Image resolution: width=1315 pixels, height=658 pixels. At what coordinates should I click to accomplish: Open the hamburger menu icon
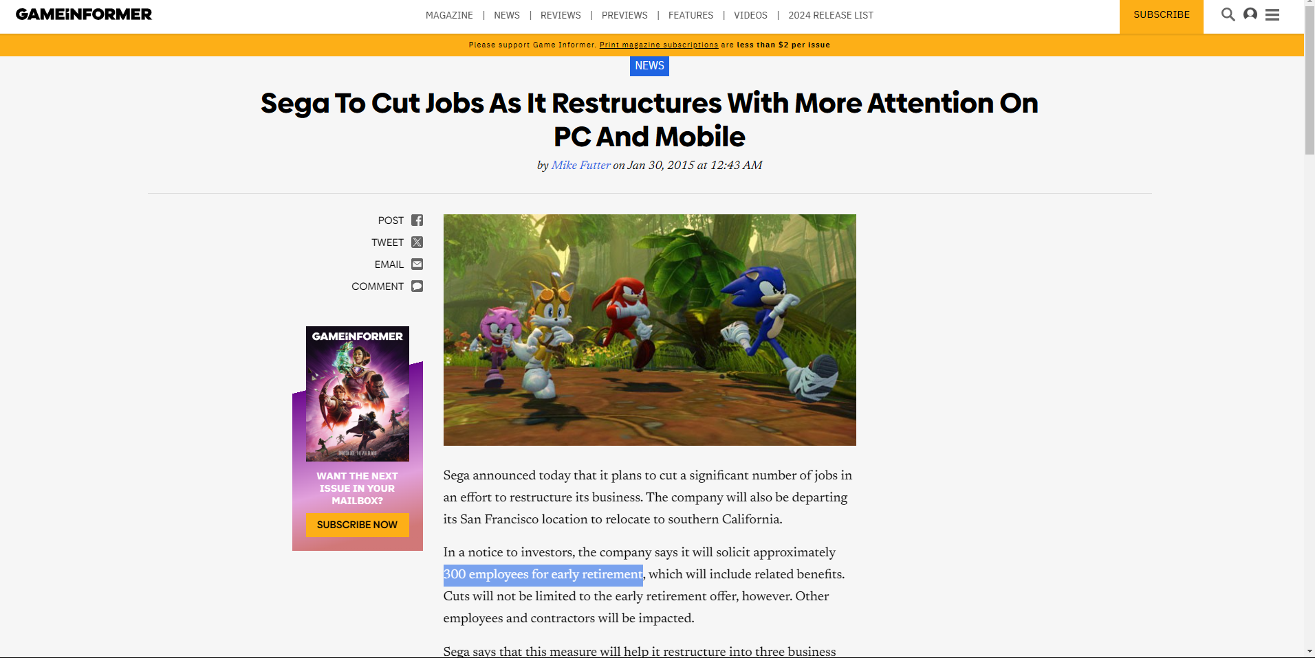(1272, 14)
